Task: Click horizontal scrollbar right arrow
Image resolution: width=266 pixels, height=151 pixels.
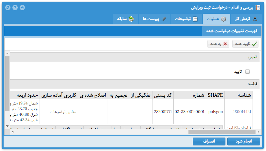Action: click(258, 132)
